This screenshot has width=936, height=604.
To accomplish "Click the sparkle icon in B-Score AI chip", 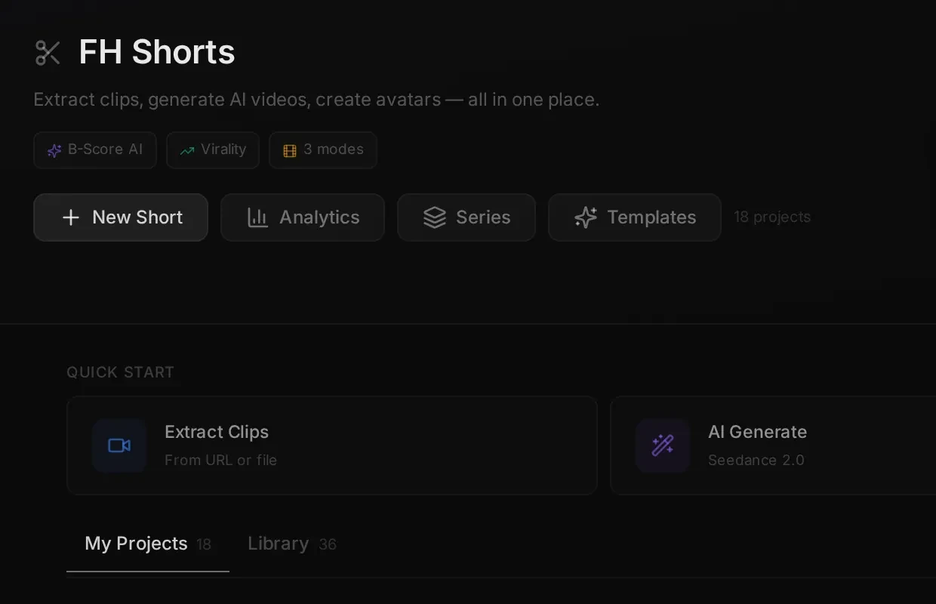I will click(x=54, y=150).
